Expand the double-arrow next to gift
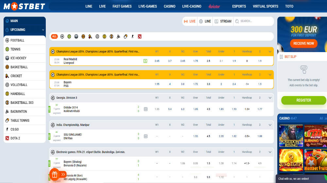The image size is (327, 183). 63,175
